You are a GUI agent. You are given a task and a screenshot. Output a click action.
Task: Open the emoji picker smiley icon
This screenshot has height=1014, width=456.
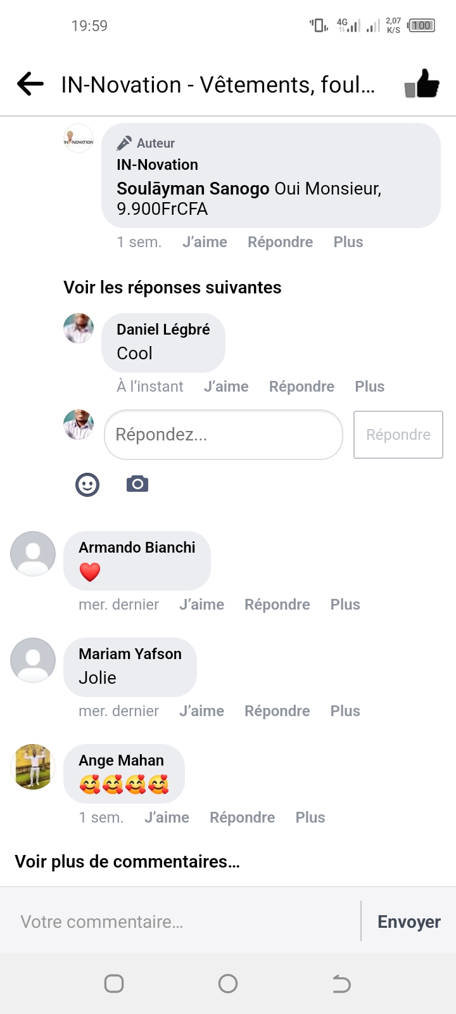(87, 485)
